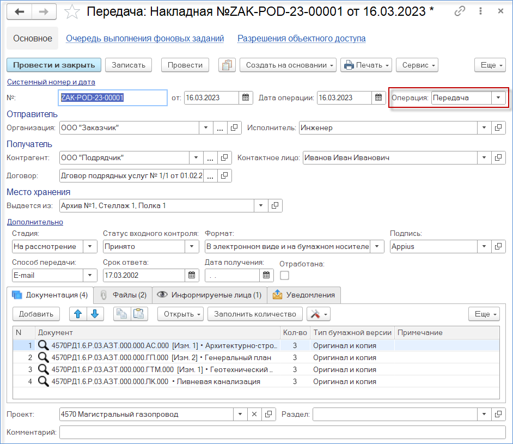Screen dimensions: 513x444
Task: Open the tools icon dropdown in table toolbar
Action: (319, 314)
